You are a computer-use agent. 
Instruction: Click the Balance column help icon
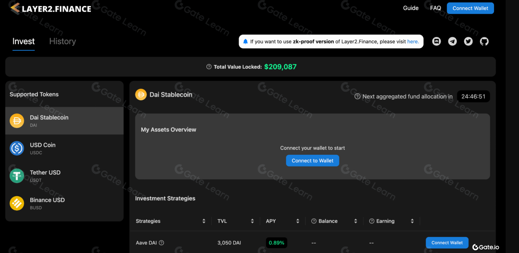click(314, 221)
